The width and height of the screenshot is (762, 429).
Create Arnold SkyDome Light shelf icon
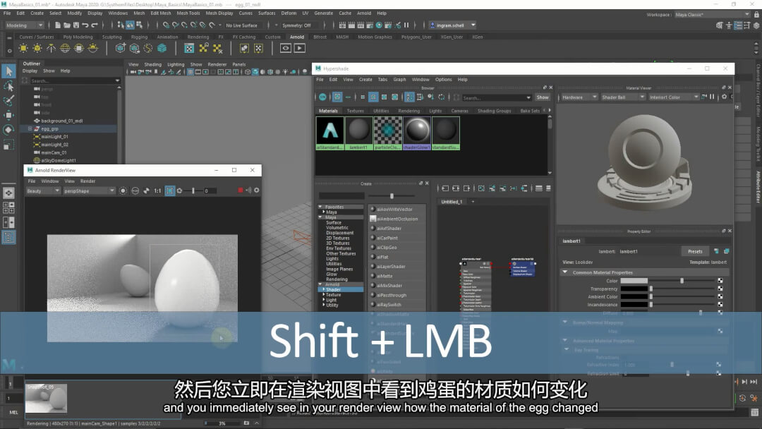[65, 48]
